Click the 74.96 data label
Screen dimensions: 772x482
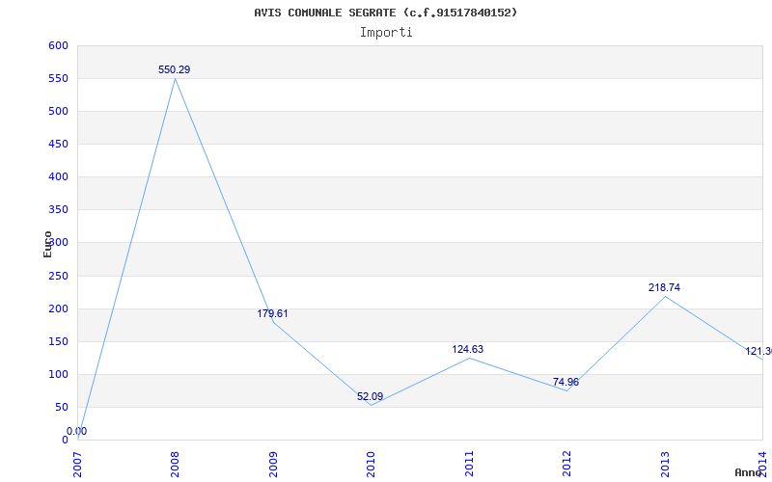click(x=565, y=382)
